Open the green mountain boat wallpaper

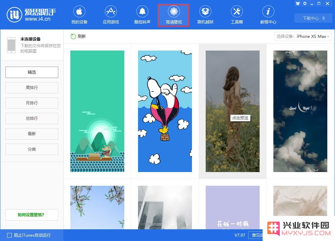click(x=97, y=111)
